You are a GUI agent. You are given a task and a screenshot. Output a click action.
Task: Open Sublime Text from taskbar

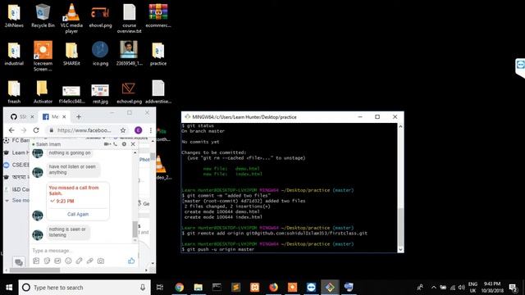[235, 288]
